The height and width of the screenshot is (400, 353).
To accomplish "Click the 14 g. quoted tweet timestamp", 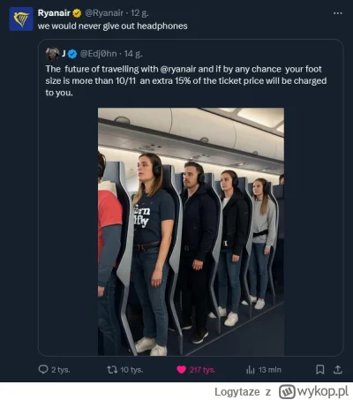I will coord(133,54).
